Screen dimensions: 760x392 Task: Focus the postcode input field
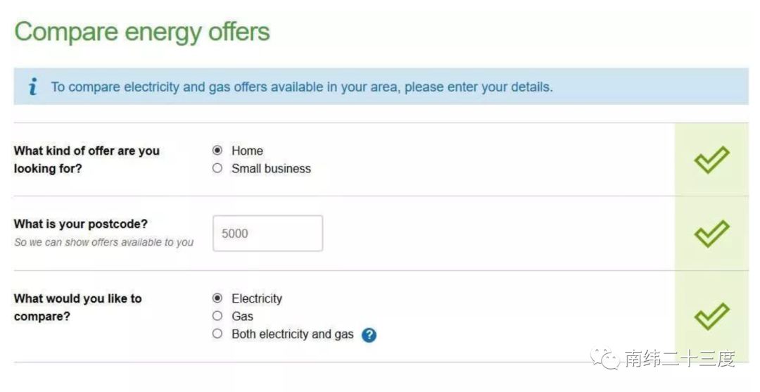267,234
